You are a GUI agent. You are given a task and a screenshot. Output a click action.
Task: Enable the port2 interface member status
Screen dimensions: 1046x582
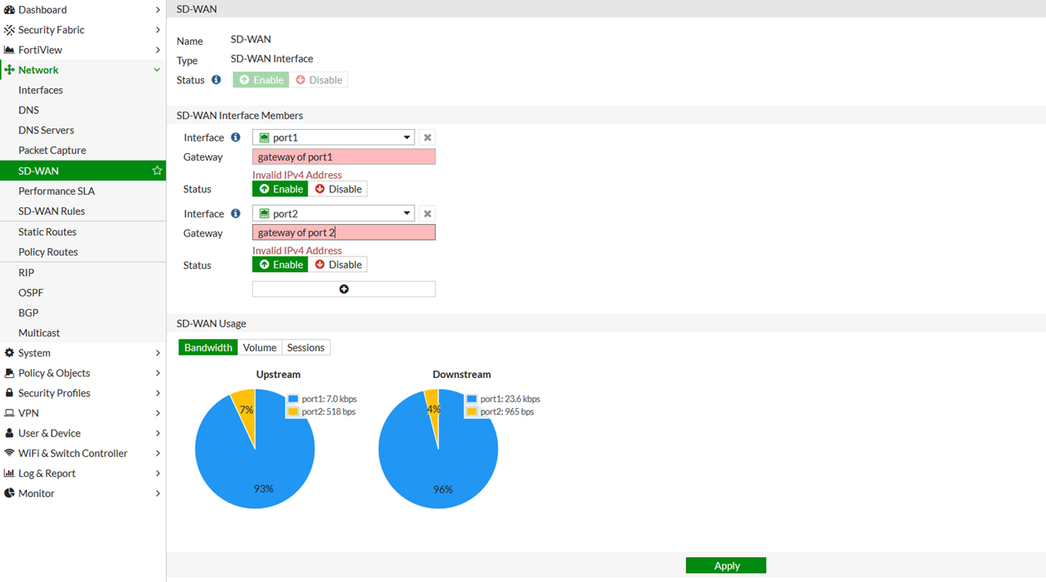point(281,265)
